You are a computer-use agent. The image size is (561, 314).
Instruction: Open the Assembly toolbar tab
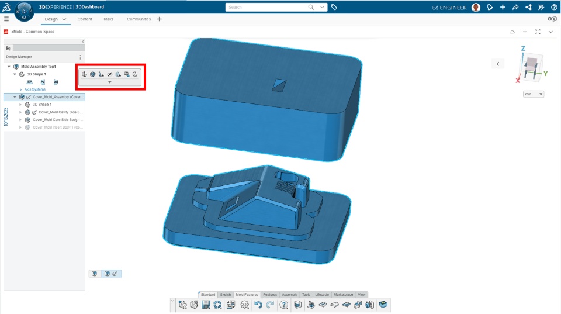coord(289,294)
